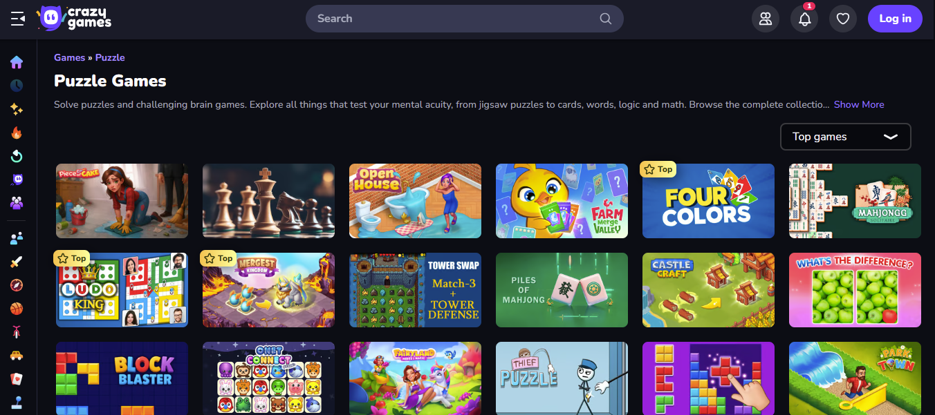Select the Updated games refresh icon
Screen dimensions: 935x415
click(17, 156)
